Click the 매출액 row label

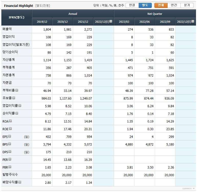7,29
